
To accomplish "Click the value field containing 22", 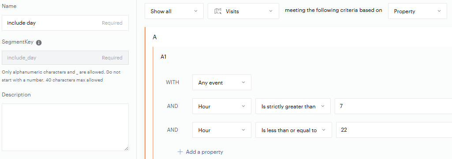I will pyautogui.click(x=394, y=130).
